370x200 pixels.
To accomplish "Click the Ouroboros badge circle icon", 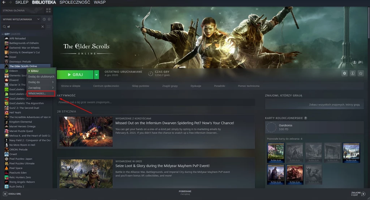I will click(271, 127).
